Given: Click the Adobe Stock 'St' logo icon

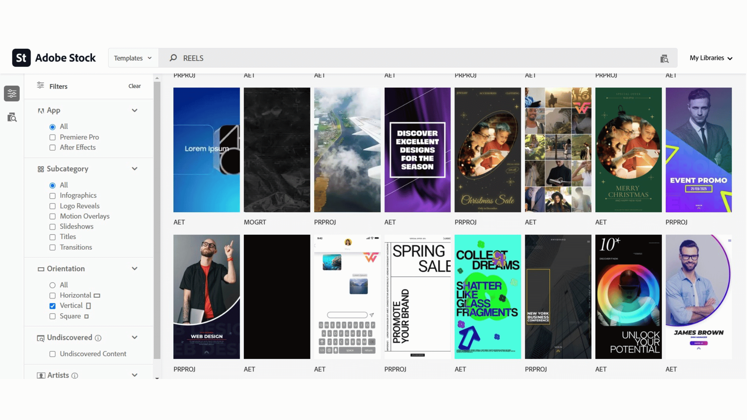Looking at the screenshot, I should click(21, 57).
